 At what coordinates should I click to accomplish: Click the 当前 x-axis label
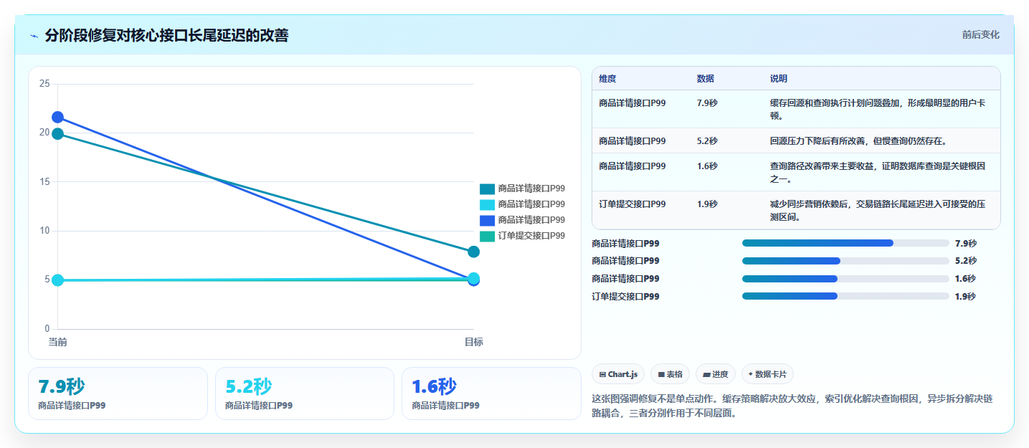[58, 342]
